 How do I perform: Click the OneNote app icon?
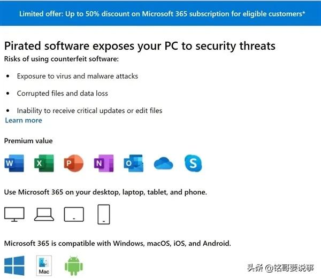tap(103, 163)
